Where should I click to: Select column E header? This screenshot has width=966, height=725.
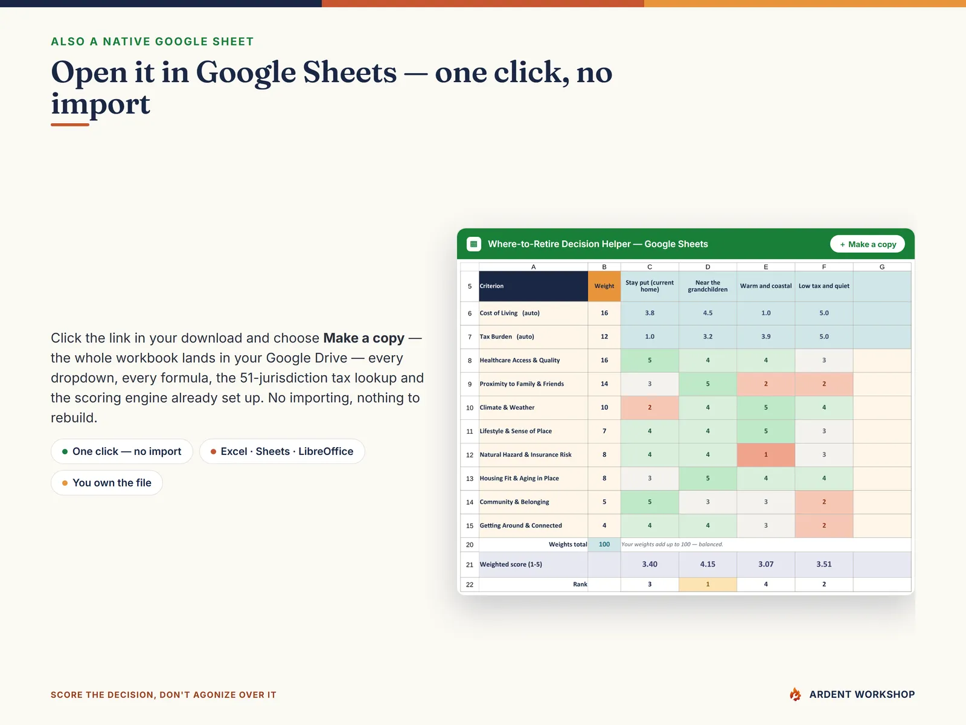[766, 267]
